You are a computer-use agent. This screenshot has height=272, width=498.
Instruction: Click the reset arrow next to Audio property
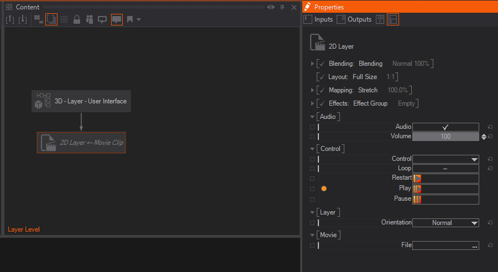pyautogui.click(x=490, y=127)
